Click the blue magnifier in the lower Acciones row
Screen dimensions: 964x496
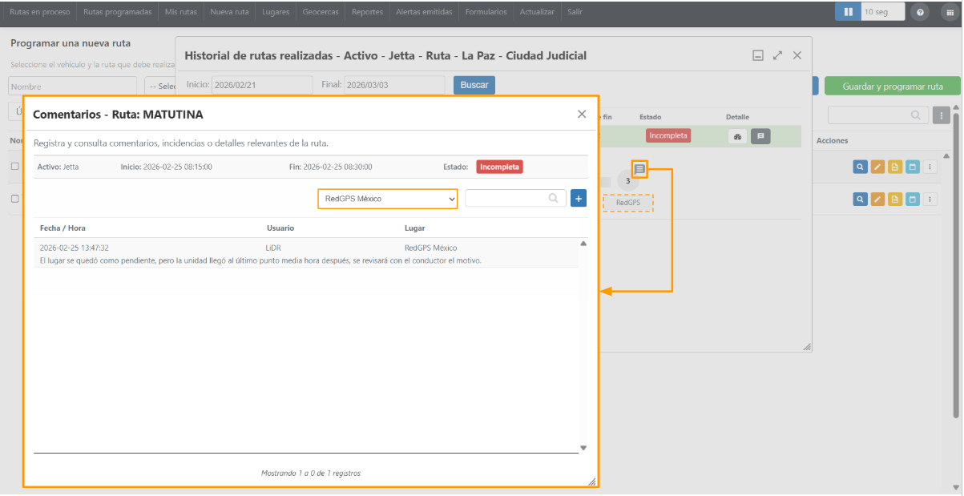[x=860, y=199]
